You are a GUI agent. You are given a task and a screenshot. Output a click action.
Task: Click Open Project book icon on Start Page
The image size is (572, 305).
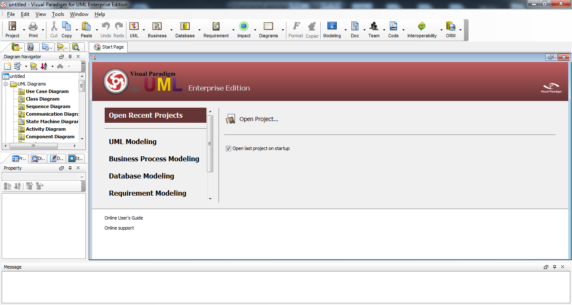click(230, 119)
